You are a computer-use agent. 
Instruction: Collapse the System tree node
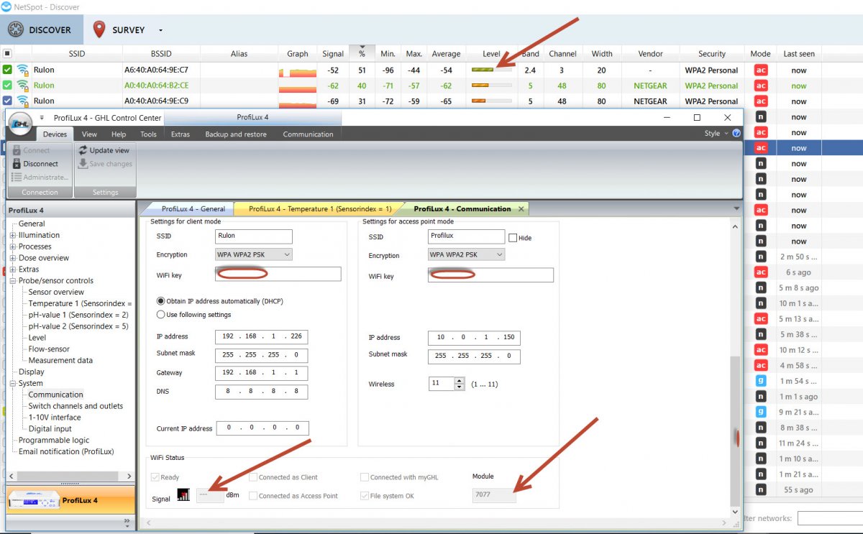[x=13, y=383]
